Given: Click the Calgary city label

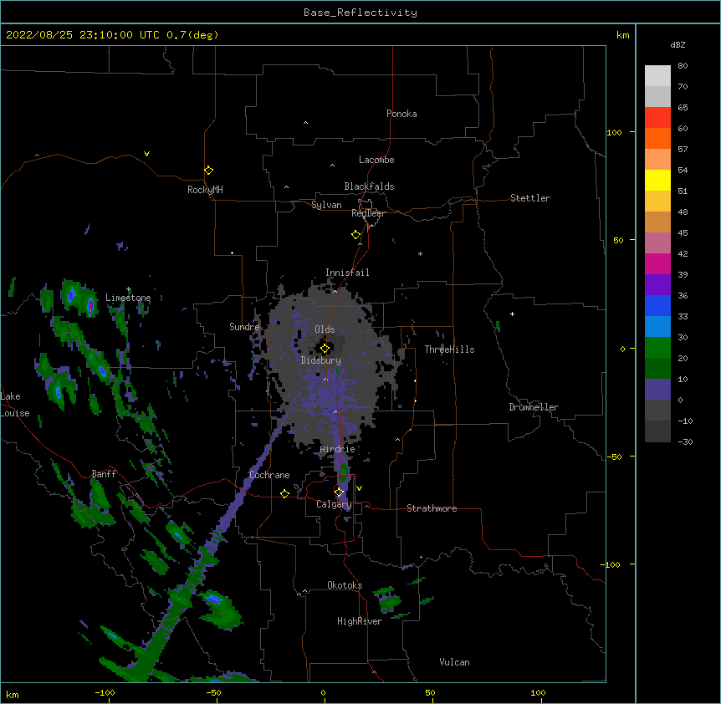Looking at the screenshot, I should [x=334, y=504].
